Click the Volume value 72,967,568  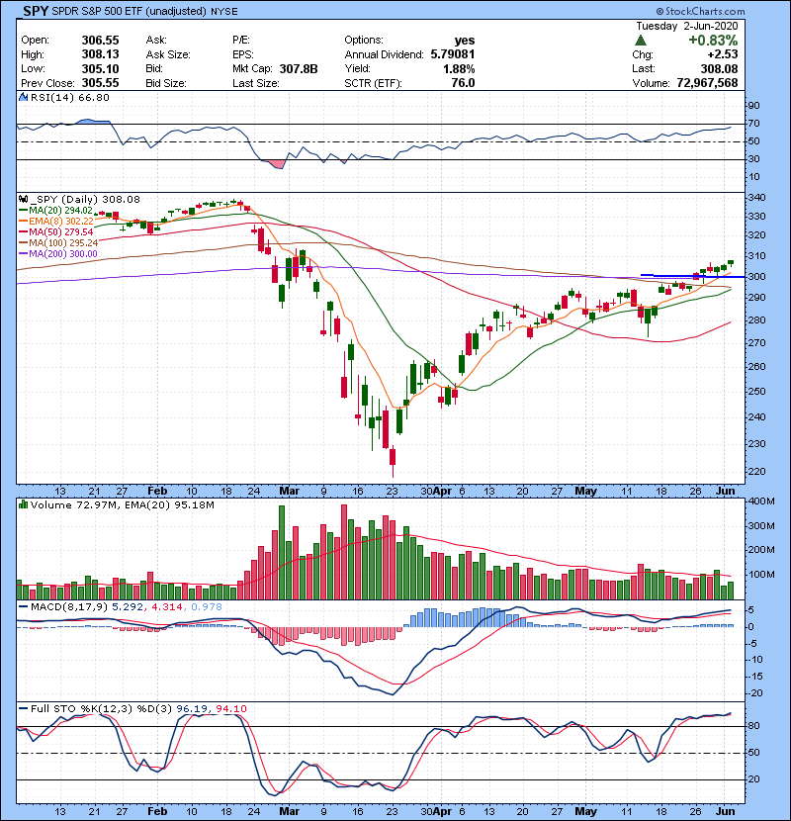pos(707,83)
